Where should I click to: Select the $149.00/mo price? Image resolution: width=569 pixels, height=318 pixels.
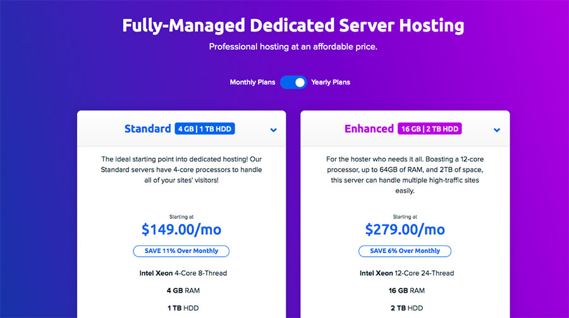coord(181,230)
